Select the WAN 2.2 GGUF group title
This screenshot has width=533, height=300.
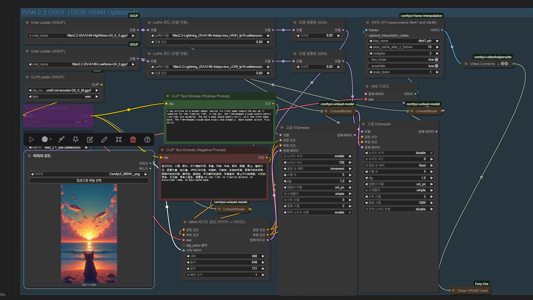tap(79, 13)
